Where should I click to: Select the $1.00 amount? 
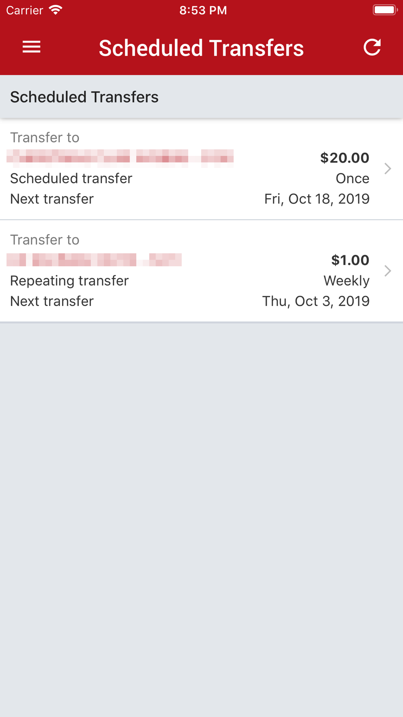point(350,260)
